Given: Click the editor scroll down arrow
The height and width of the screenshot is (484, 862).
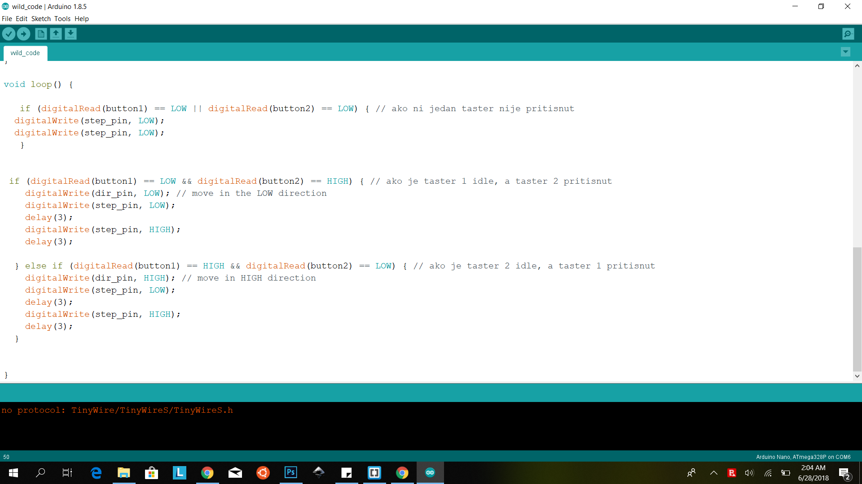Looking at the screenshot, I should (857, 376).
